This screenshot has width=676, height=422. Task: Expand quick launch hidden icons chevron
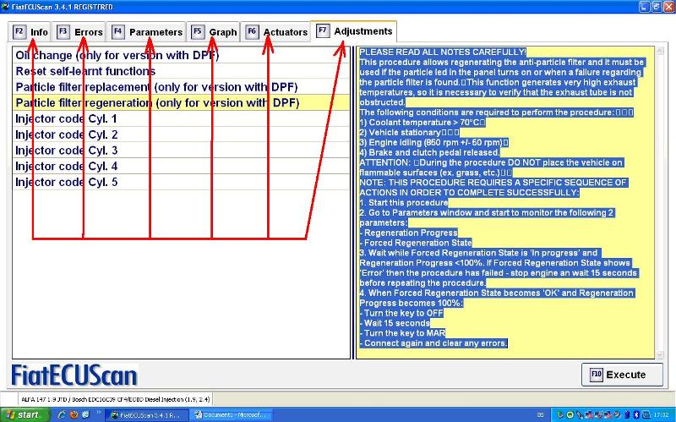click(99, 413)
